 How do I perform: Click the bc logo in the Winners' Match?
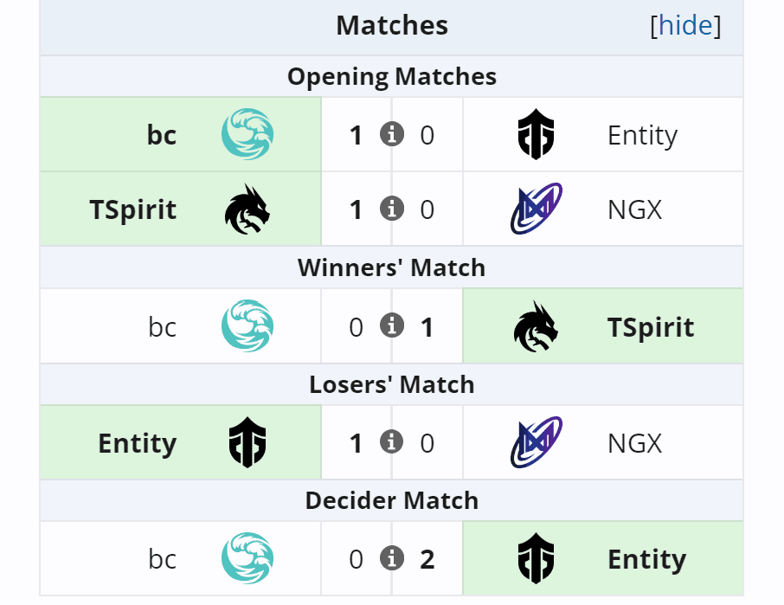pos(247,326)
